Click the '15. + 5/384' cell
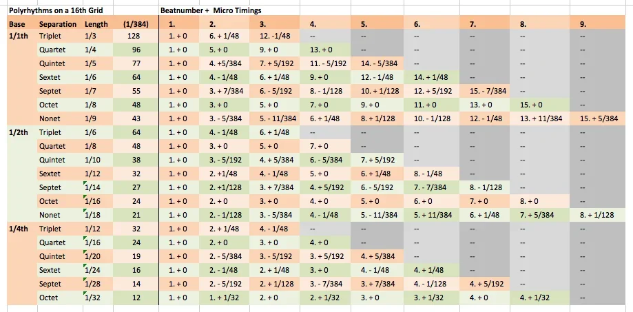 click(601, 118)
